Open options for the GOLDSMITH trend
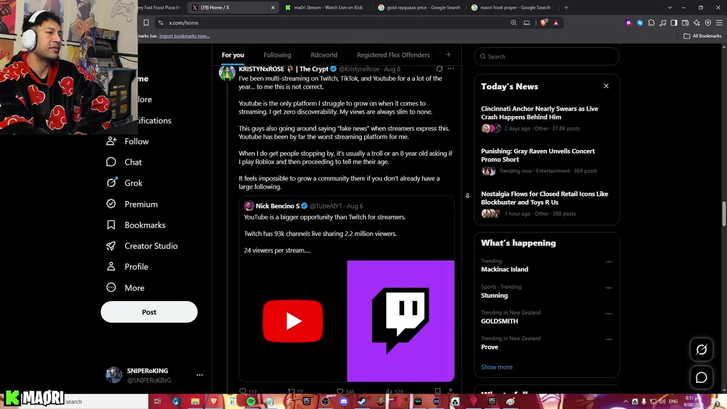This screenshot has height=409, width=727. 609,314
